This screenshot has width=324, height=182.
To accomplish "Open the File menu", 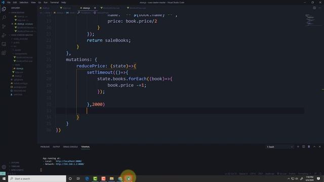I will click(9, 3).
